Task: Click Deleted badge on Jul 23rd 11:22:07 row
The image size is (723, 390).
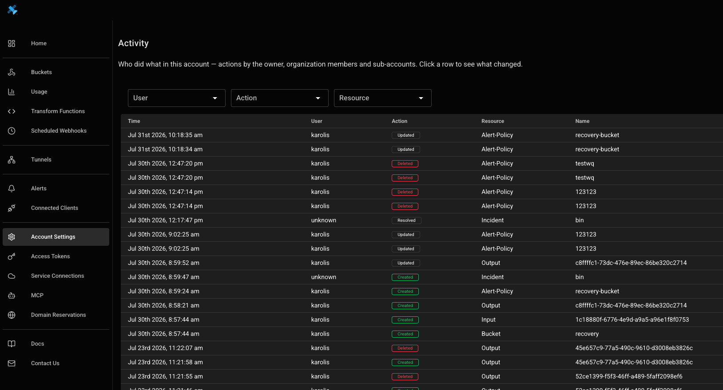Action: pyautogui.click(x=405, y=348)
